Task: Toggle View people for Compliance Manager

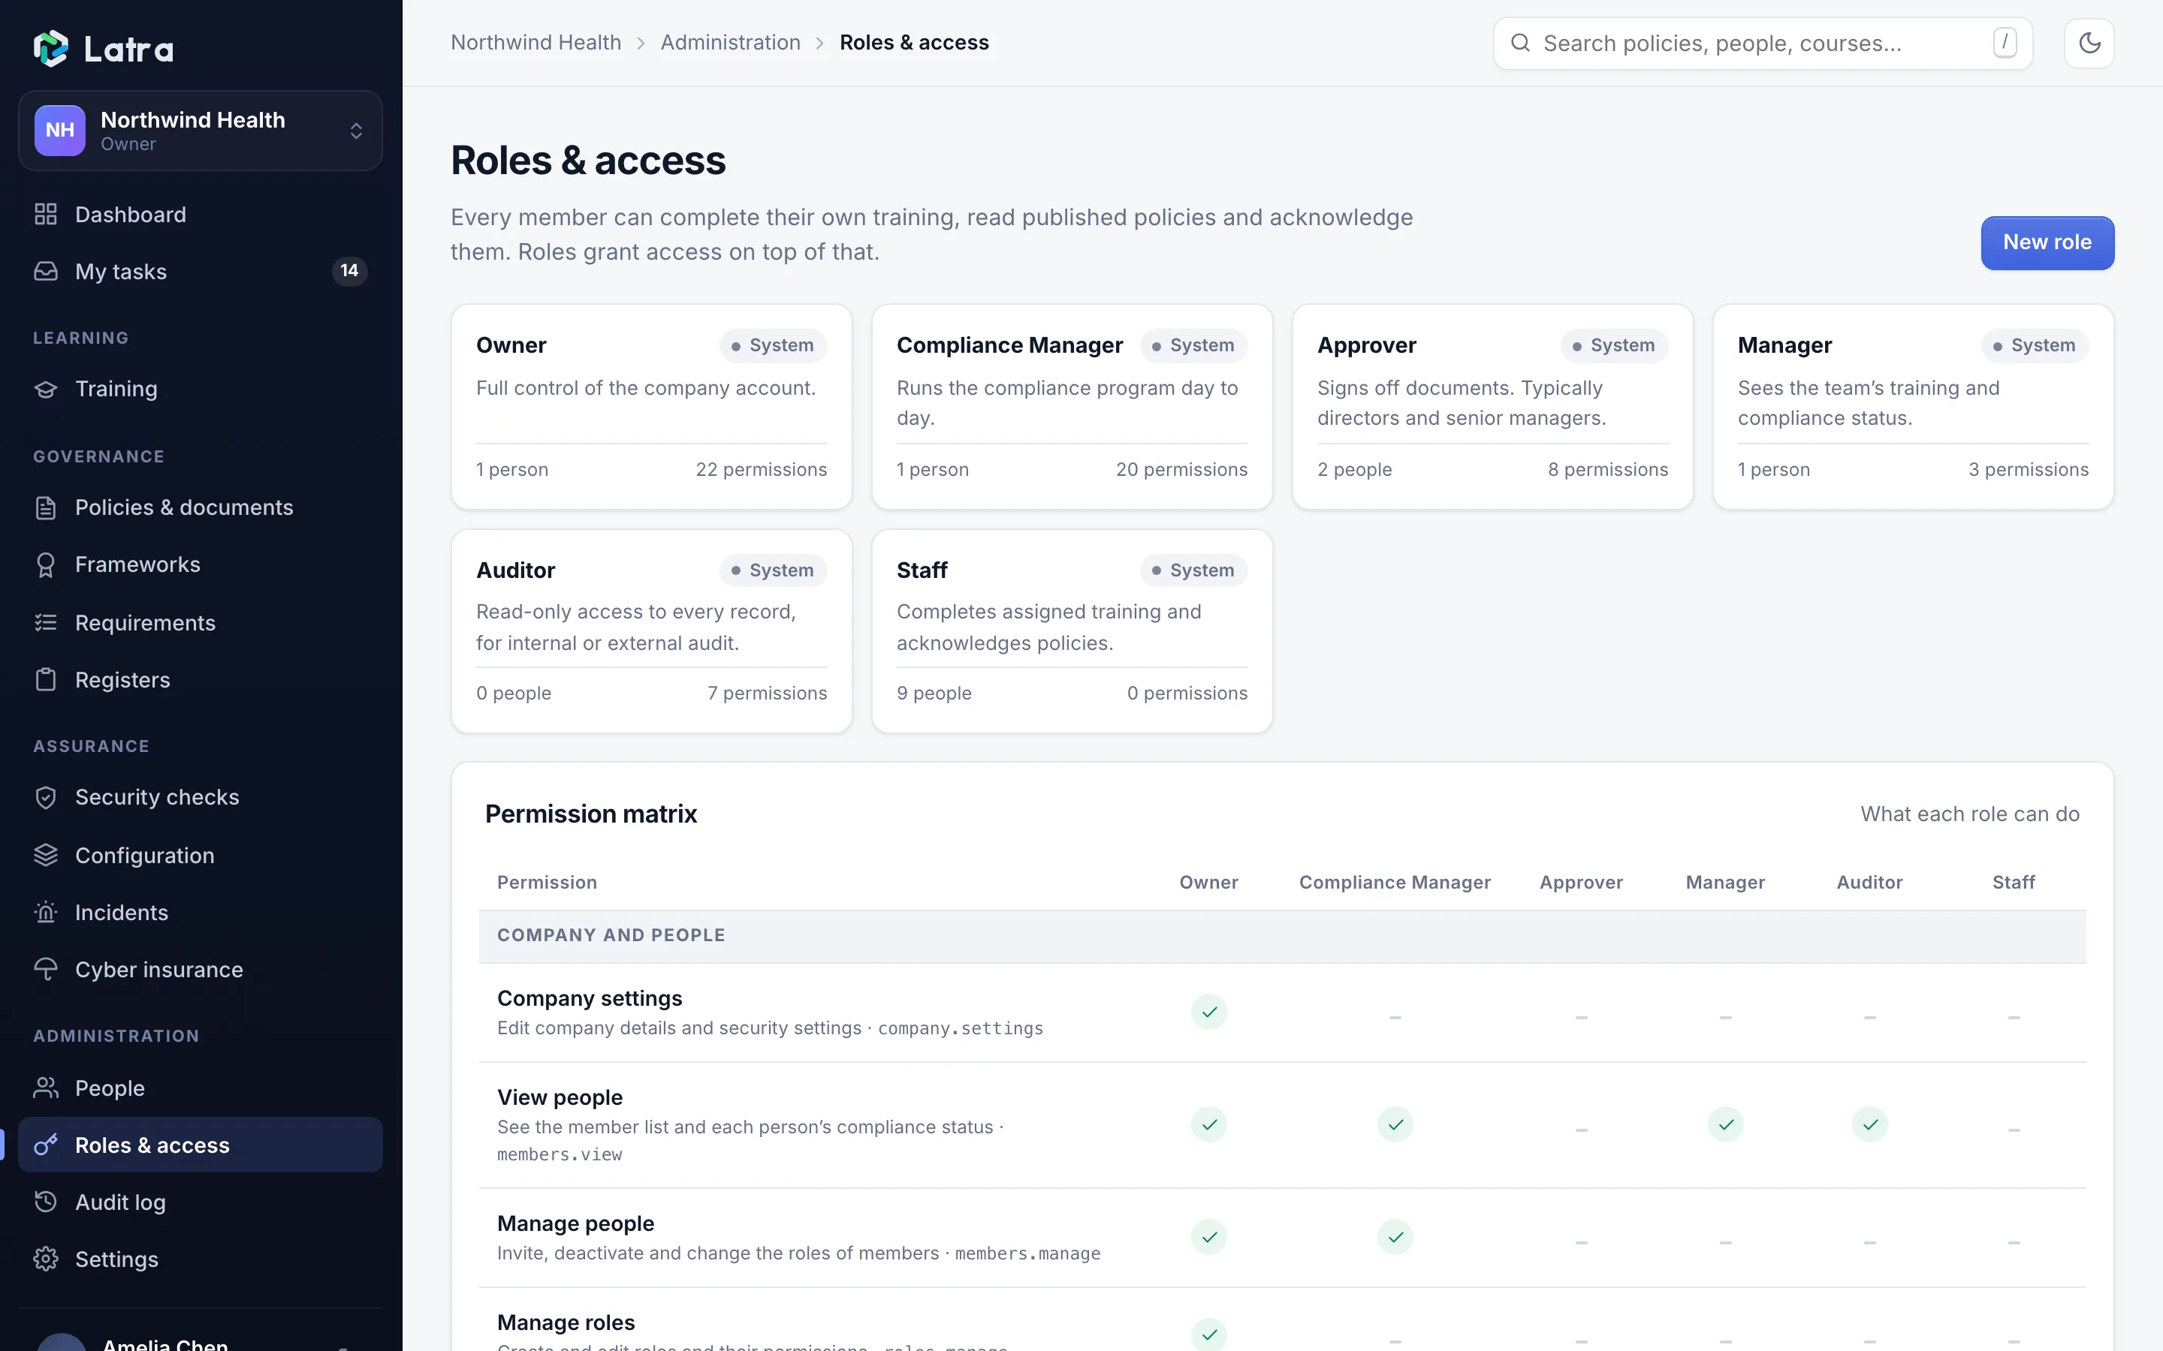Action: [x=1395, y=1124]
